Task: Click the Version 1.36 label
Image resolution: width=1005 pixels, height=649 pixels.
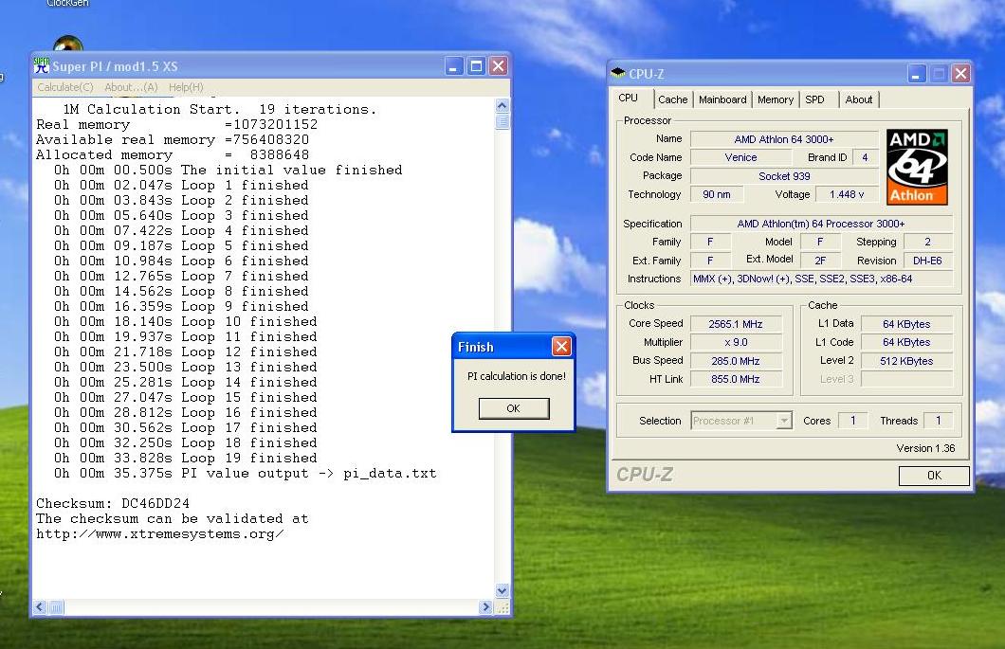Action: 925,448
